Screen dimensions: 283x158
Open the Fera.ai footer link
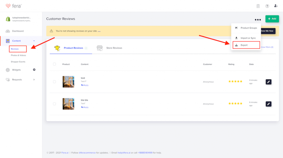(x=65, y=153)
